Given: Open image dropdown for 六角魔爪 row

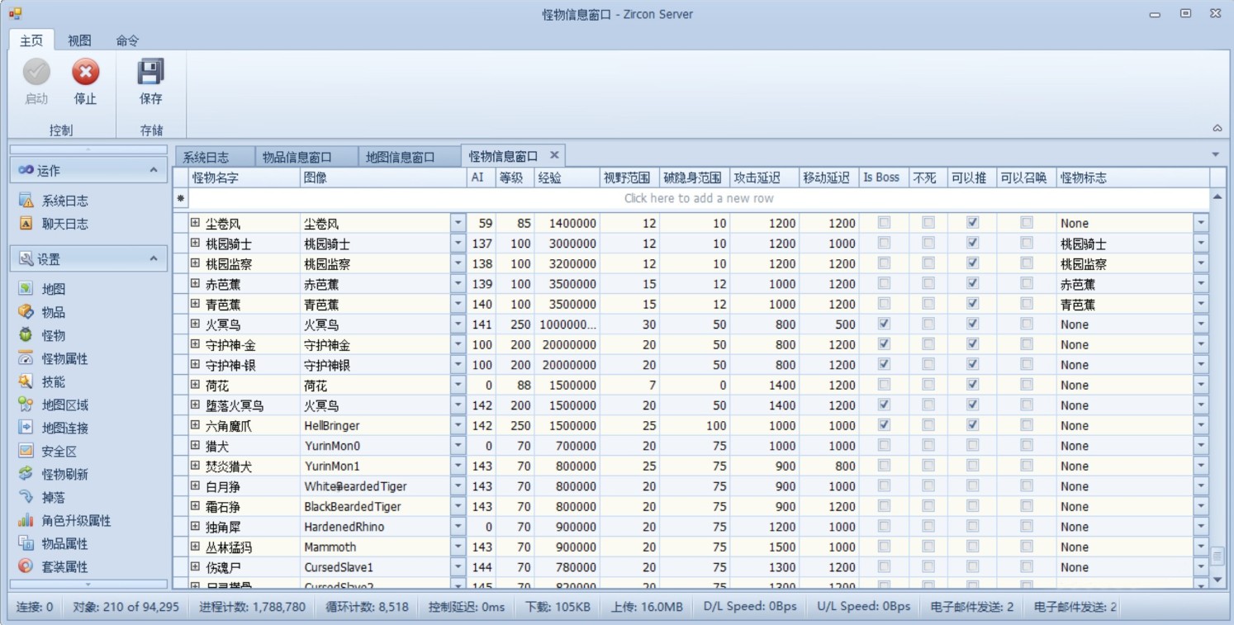Looking at the screenshot, I should 458,426.
